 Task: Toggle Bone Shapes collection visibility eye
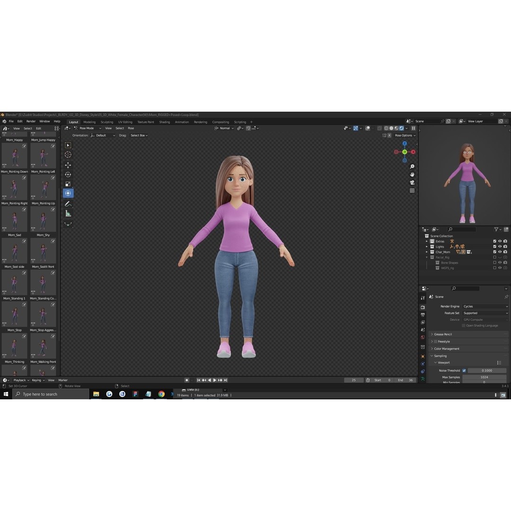click(500, 263)
